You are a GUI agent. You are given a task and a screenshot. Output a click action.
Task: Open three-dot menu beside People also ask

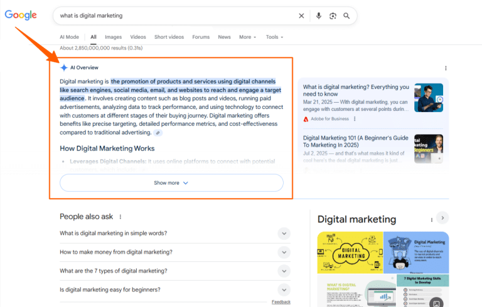[x=120, y=217]
